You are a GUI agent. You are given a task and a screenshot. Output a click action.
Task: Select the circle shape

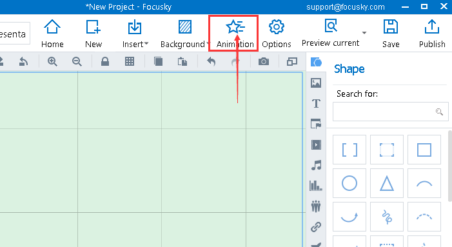(349, 183)
